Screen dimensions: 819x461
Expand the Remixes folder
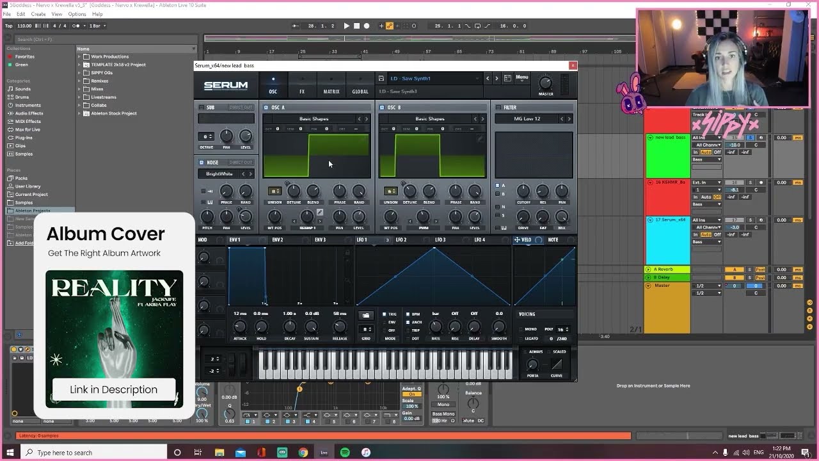[80, 81]
